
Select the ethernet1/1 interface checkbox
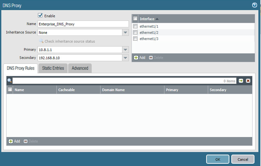[x=135, y=26]
